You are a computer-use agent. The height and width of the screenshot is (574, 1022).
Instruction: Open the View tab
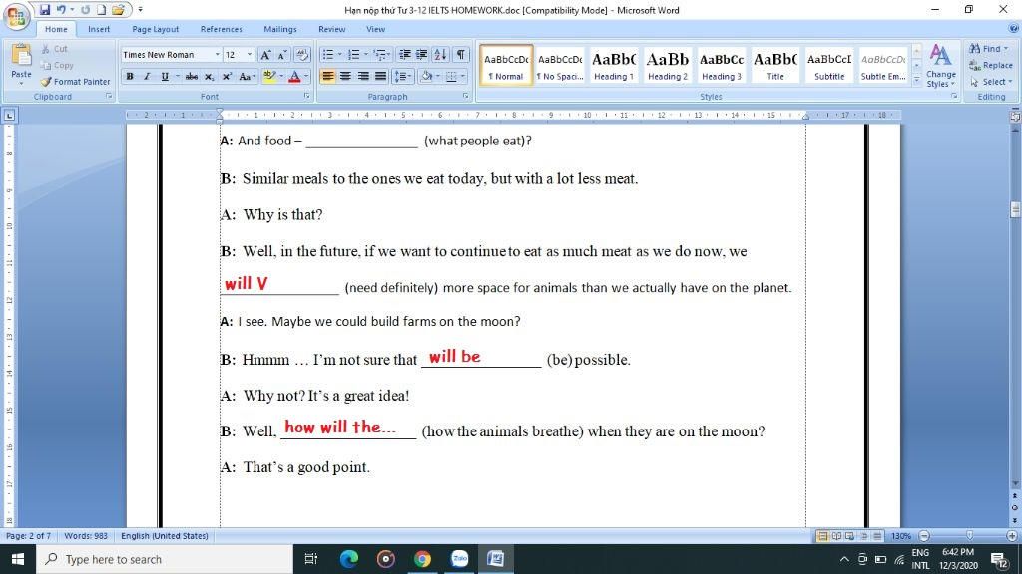[375, 29]
